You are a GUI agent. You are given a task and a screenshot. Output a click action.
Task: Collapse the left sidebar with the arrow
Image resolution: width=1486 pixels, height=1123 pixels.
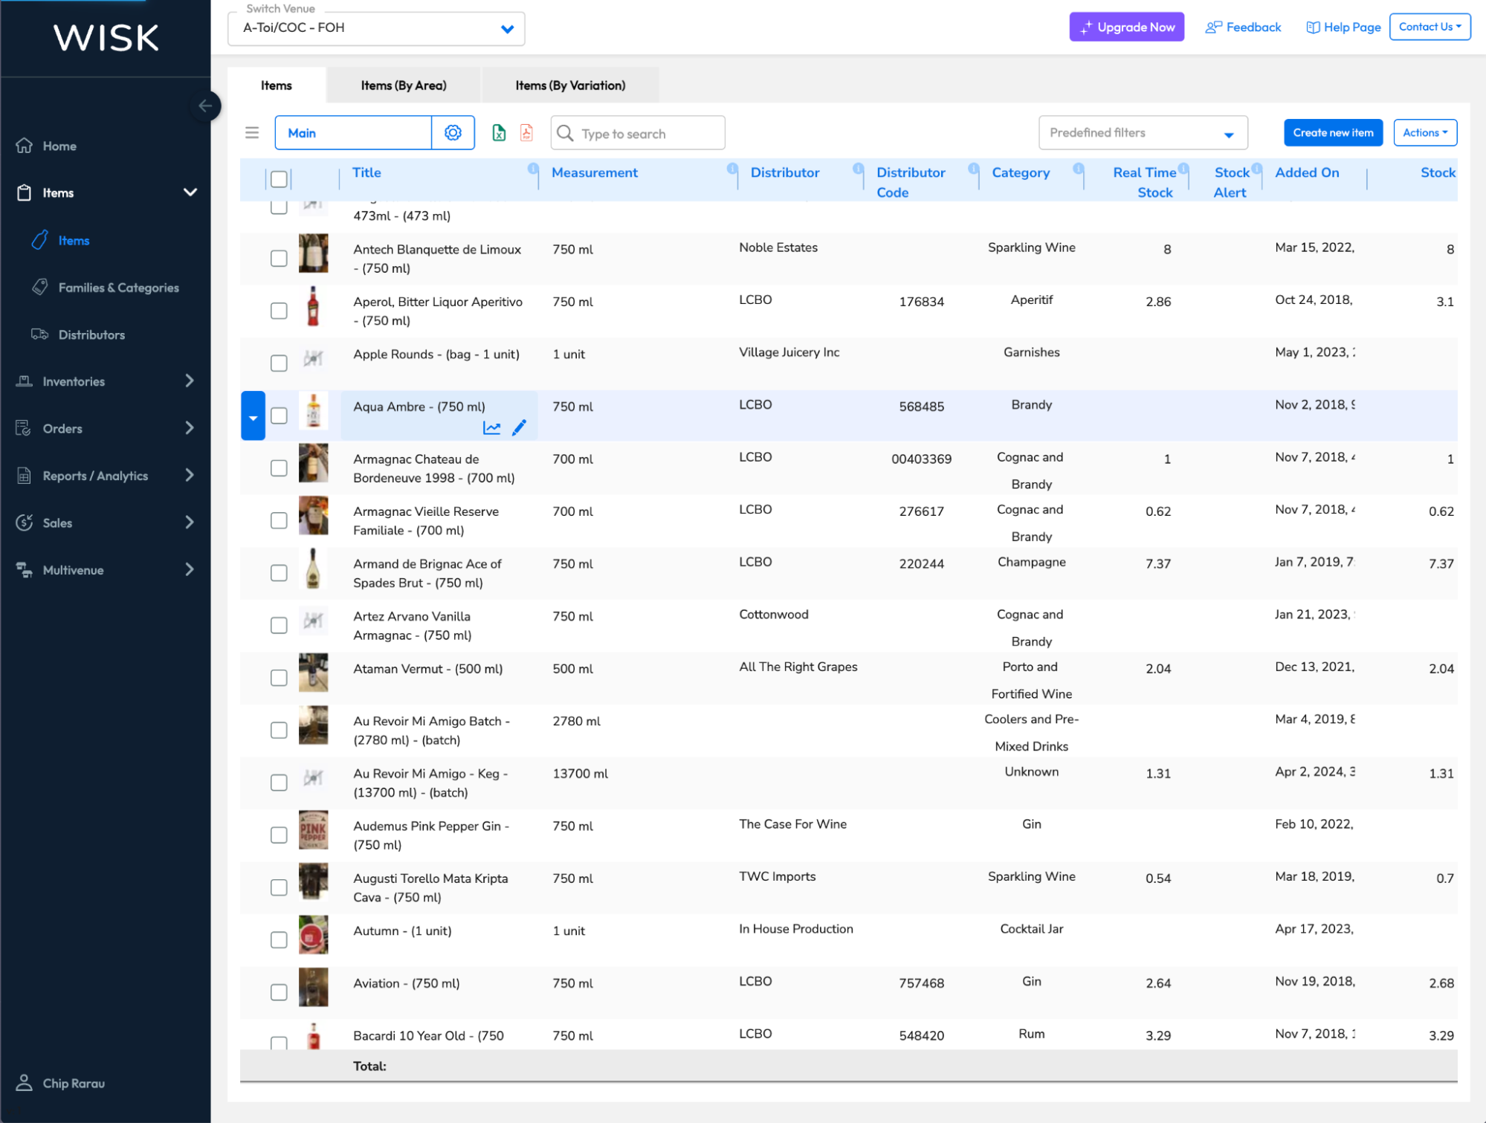[206, 106]
